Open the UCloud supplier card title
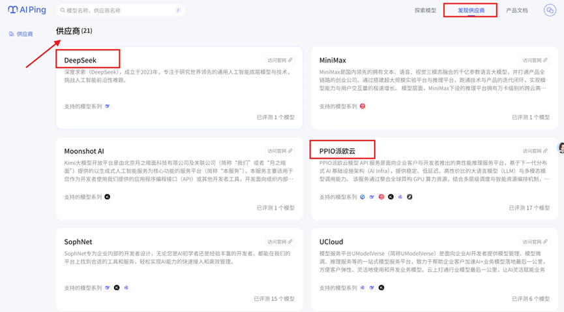 click(x=331, y=242)
